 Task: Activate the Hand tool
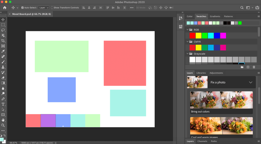[3, 120]
